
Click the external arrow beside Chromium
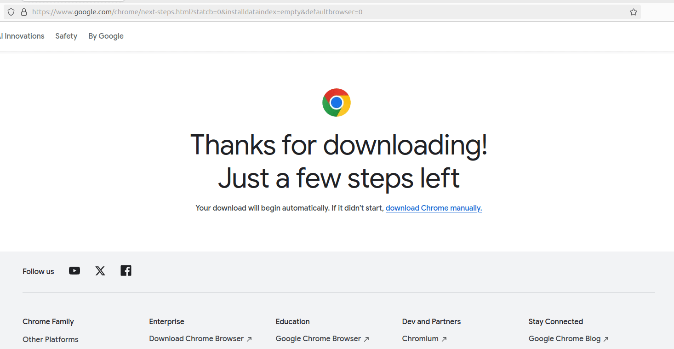click(444, 339)
